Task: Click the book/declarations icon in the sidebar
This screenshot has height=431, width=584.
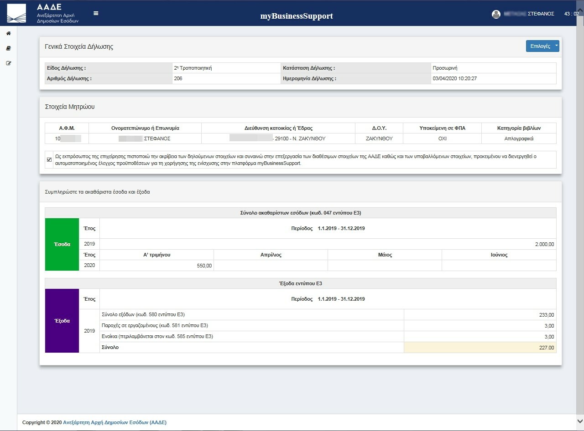Action: pyautogui.click(x=8, y=48)
